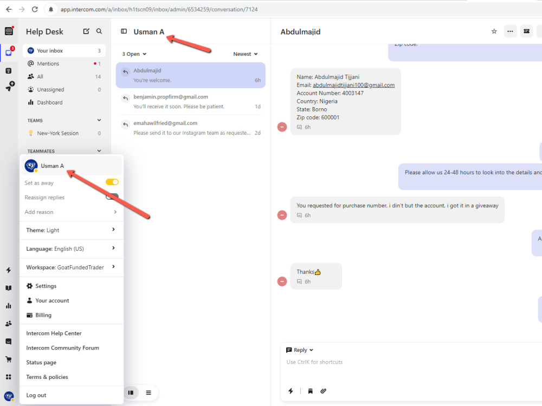Viewport: 542px width, 406px height.
Task: Open the Dashboard view
Action: pos(64,102)
